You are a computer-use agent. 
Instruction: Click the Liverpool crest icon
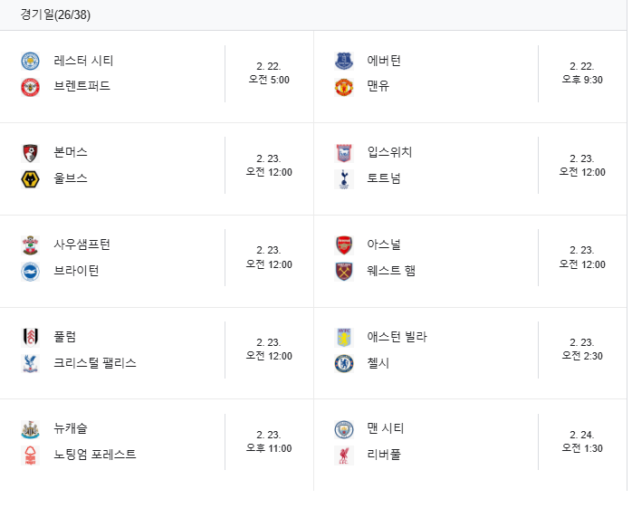[344, 456]
